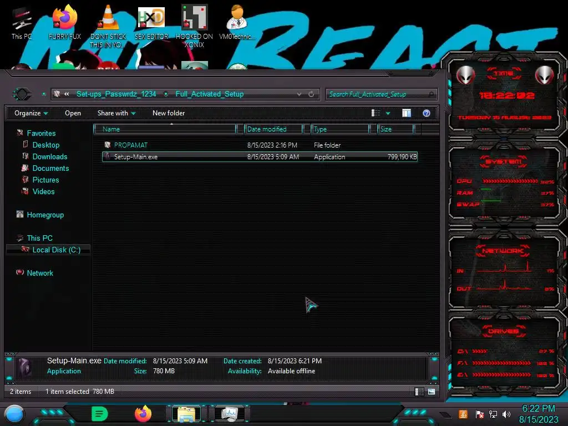Screen dimensions: 568x426
Task: Toggle the preview pane icon
Action: click(407, 113)
